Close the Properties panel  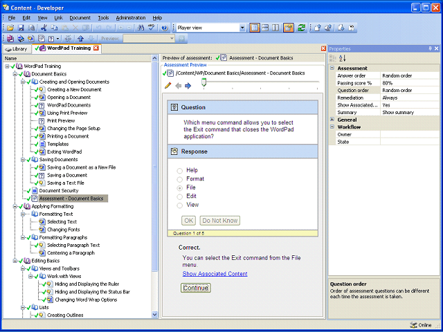point(437,48)
